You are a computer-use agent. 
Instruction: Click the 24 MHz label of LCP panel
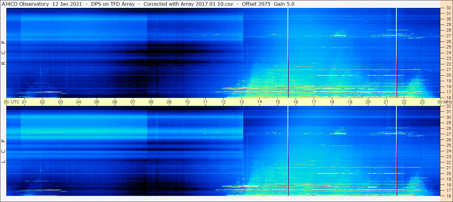click(448, 151)
